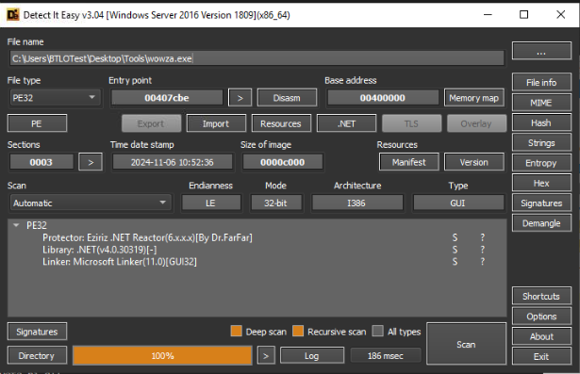Screen dimensions: 580x374
Task: Open the Import table
Action: click(216, 123)
